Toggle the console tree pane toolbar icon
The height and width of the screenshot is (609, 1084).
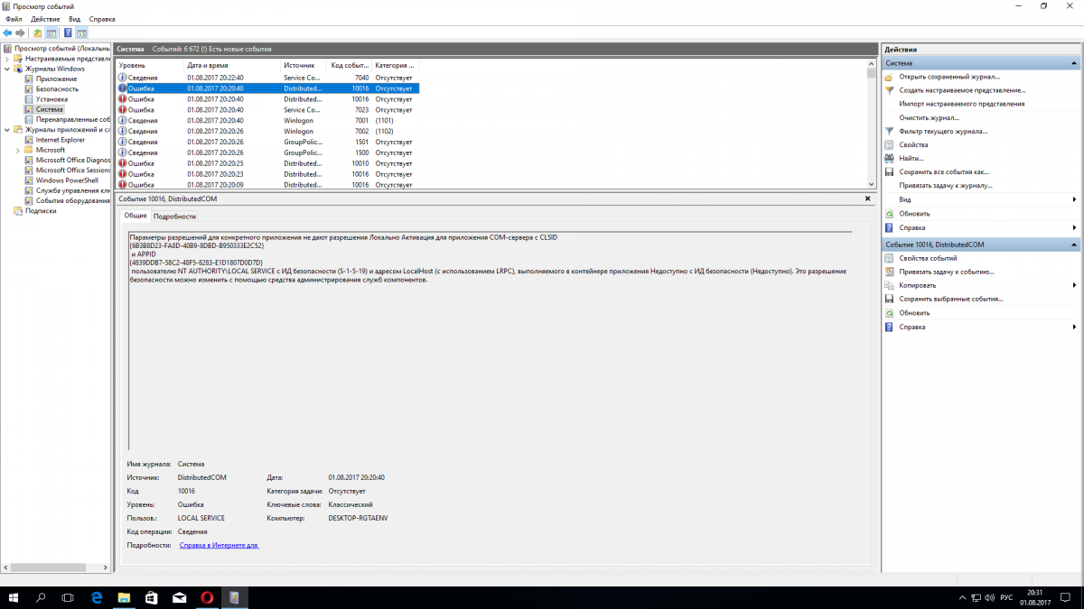pos(51,32)
